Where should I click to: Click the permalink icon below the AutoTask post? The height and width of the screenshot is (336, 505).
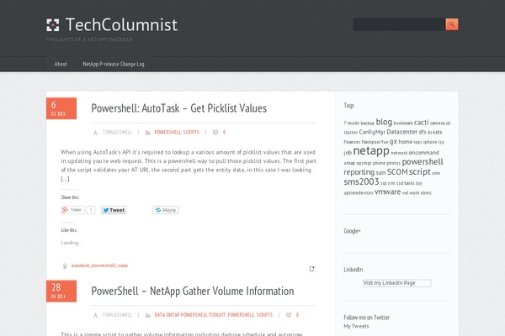(311, 269)
